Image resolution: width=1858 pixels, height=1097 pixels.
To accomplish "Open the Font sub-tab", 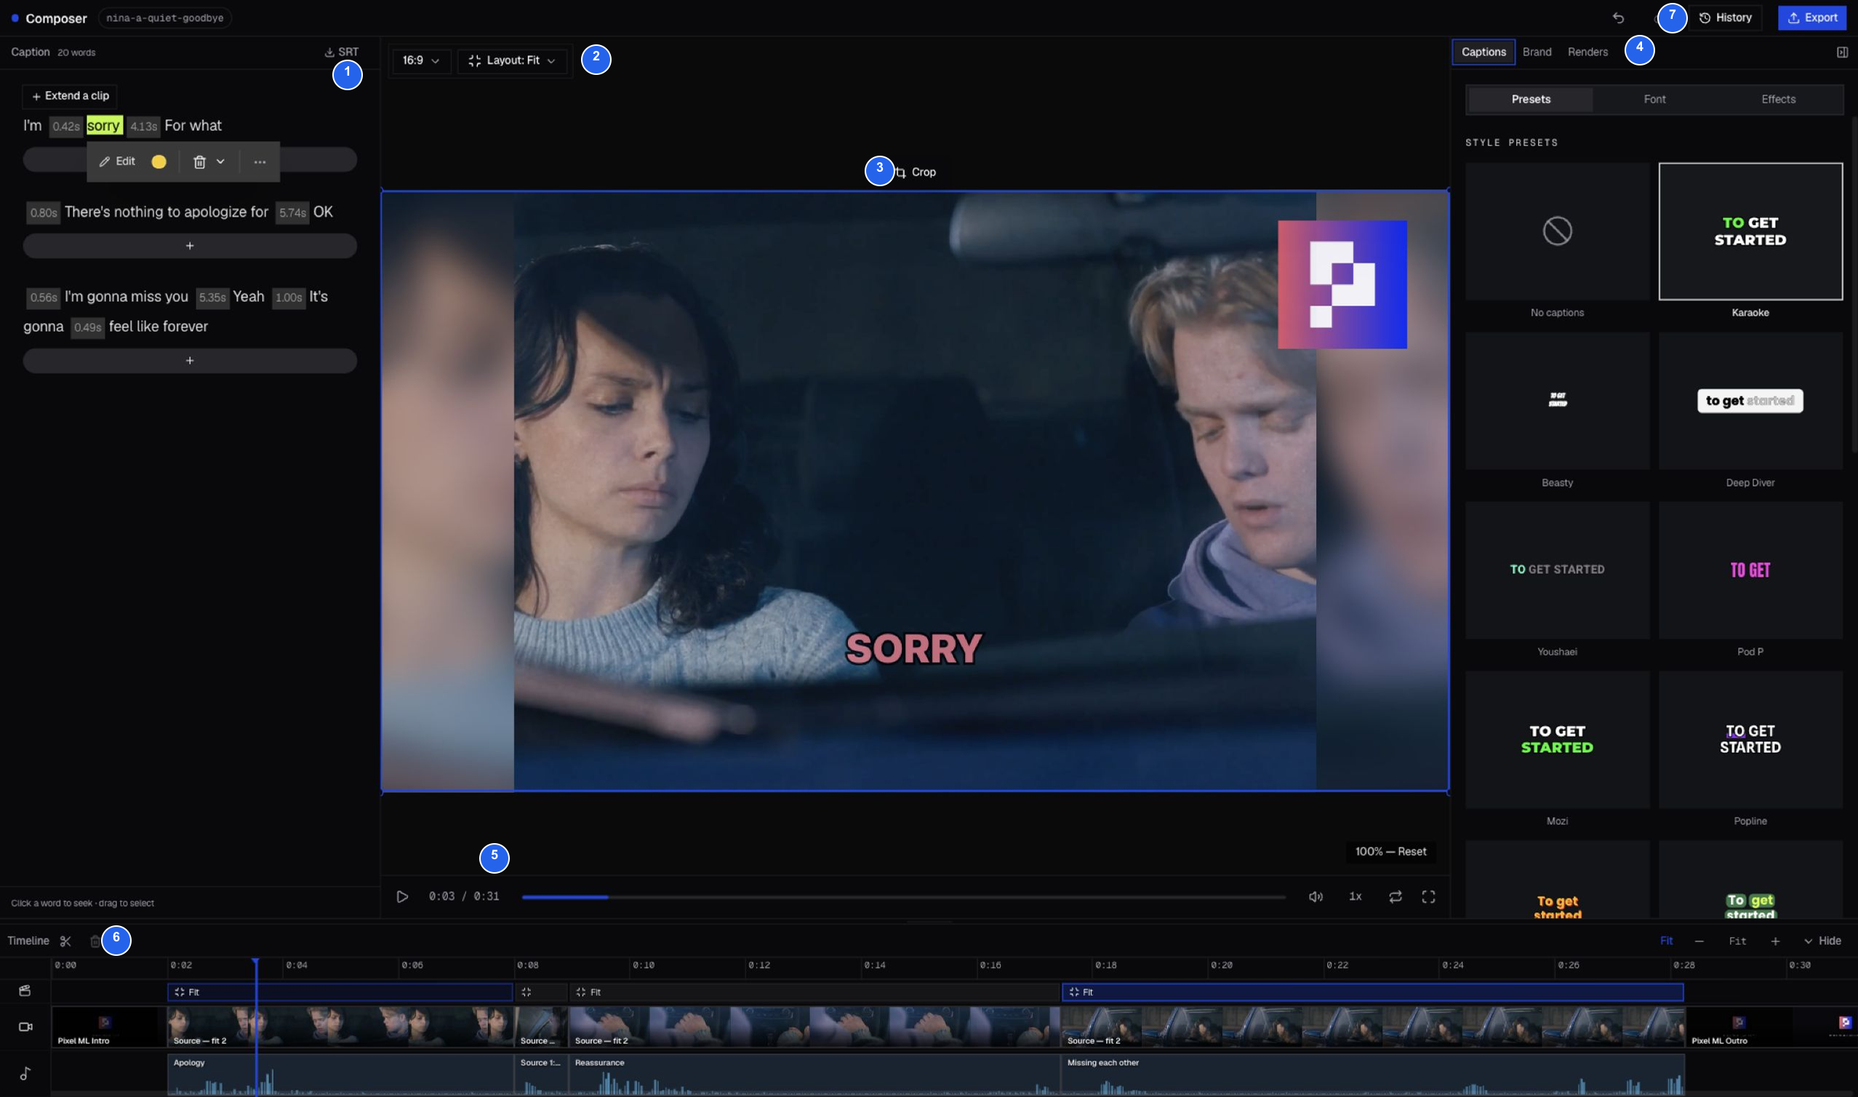I will 1654,100.
